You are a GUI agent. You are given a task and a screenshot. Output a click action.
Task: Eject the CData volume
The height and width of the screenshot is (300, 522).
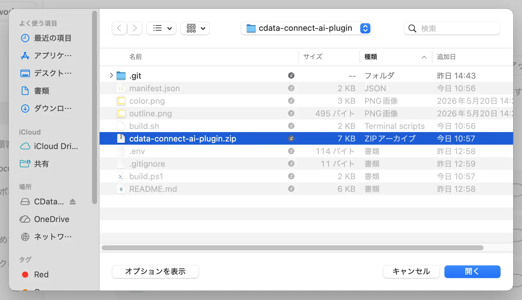click(72, 202)
